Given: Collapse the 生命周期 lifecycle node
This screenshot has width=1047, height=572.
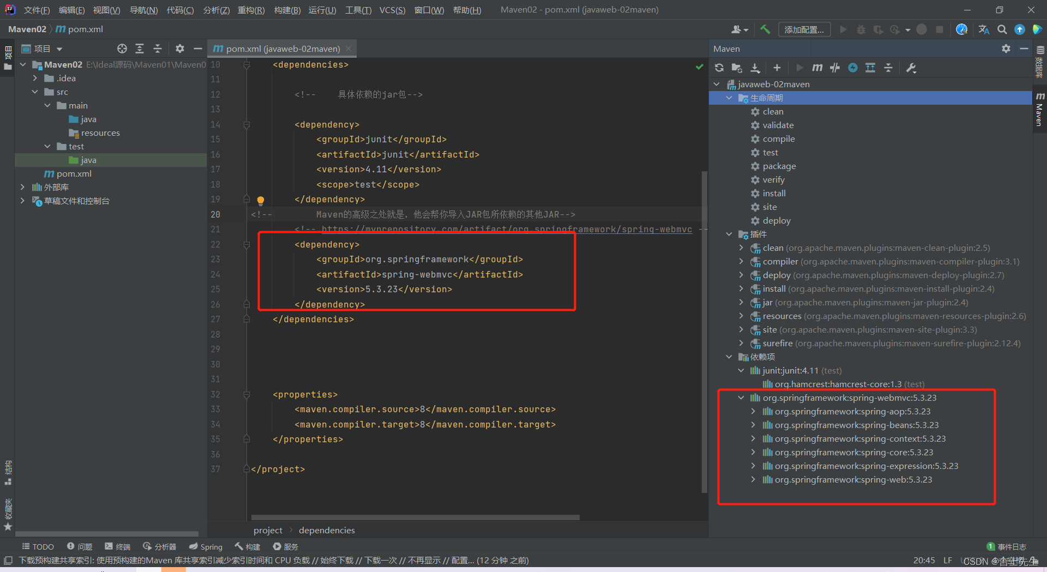Looking at the screenshot, I should coord(729,98).
